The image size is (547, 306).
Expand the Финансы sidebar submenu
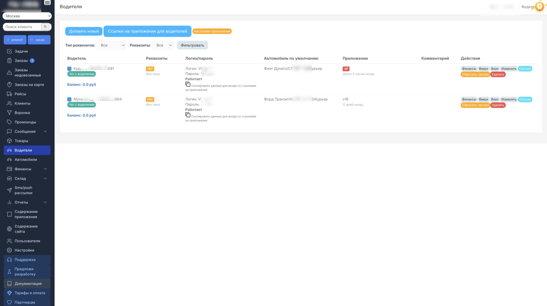point(45,169)
